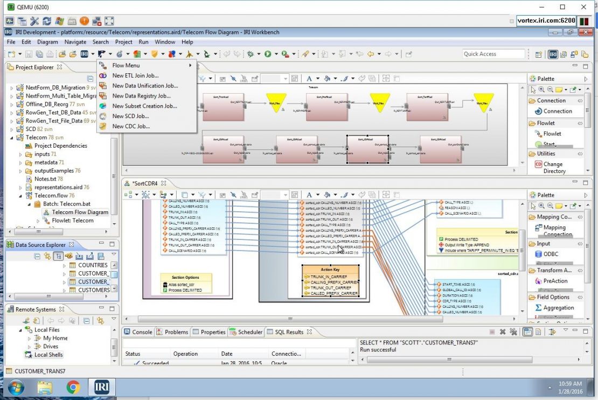
Task: Collapse the Telecom project node
Action: 12,137
